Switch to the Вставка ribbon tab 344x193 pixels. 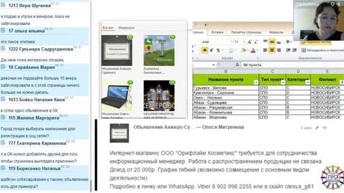(x=217, y=32)
